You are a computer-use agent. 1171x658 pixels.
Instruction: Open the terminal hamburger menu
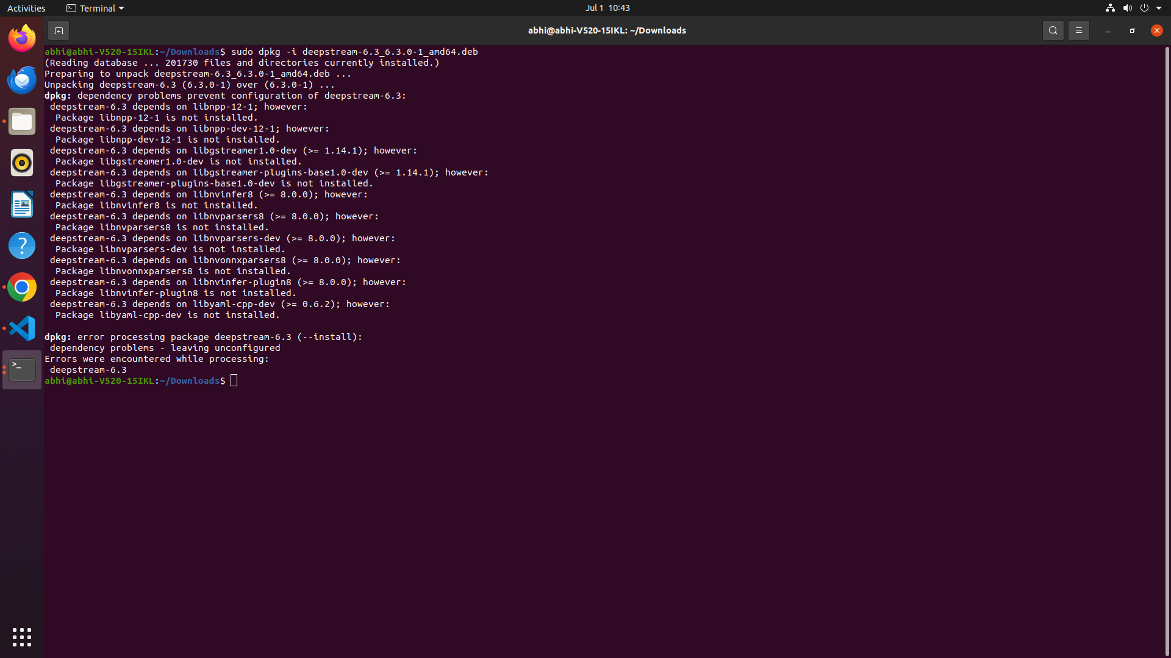[x=1078, y=30]
